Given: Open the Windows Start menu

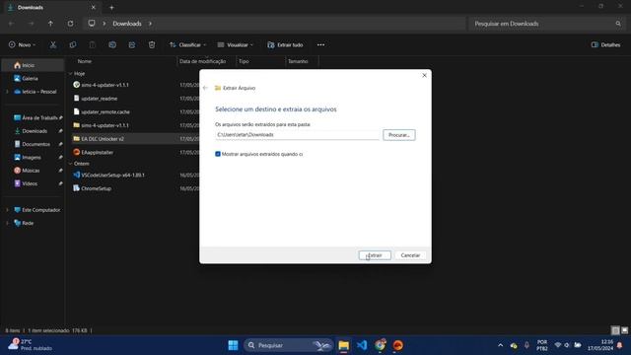Looking at the screenshot, I should (x=233, y=345).
